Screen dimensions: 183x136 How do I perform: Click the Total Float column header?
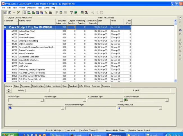(127, 22)
